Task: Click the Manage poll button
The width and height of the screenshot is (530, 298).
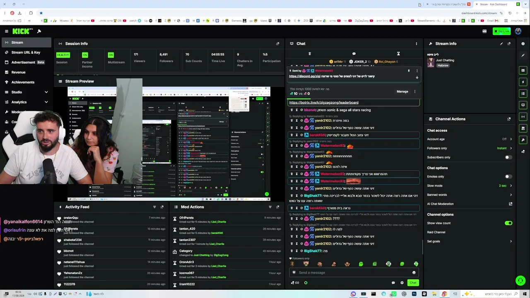Action: [402, 91]
